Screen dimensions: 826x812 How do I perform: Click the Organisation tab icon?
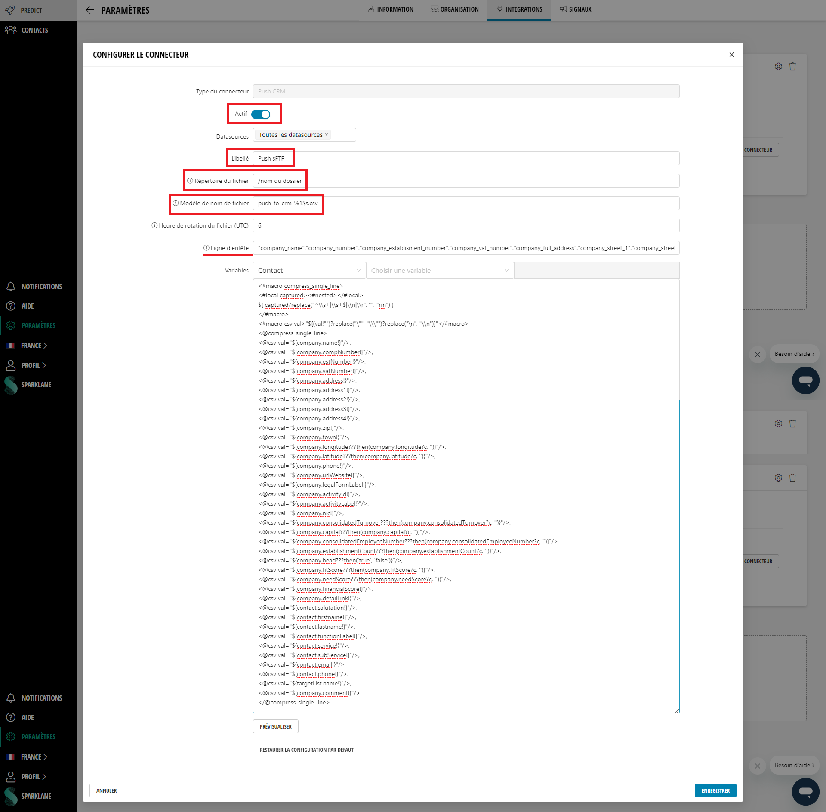point(435,9)
